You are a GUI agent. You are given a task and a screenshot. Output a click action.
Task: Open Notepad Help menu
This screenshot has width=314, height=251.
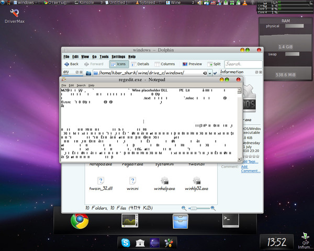91,85
